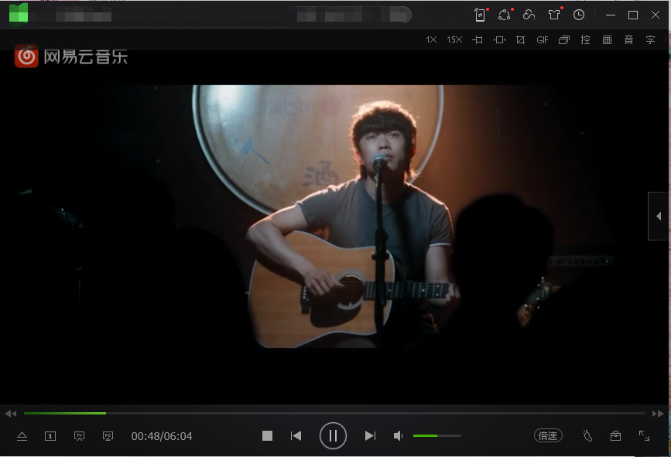Pause the video with center button
Screen dimensions: 671x457
click(333, 436)
